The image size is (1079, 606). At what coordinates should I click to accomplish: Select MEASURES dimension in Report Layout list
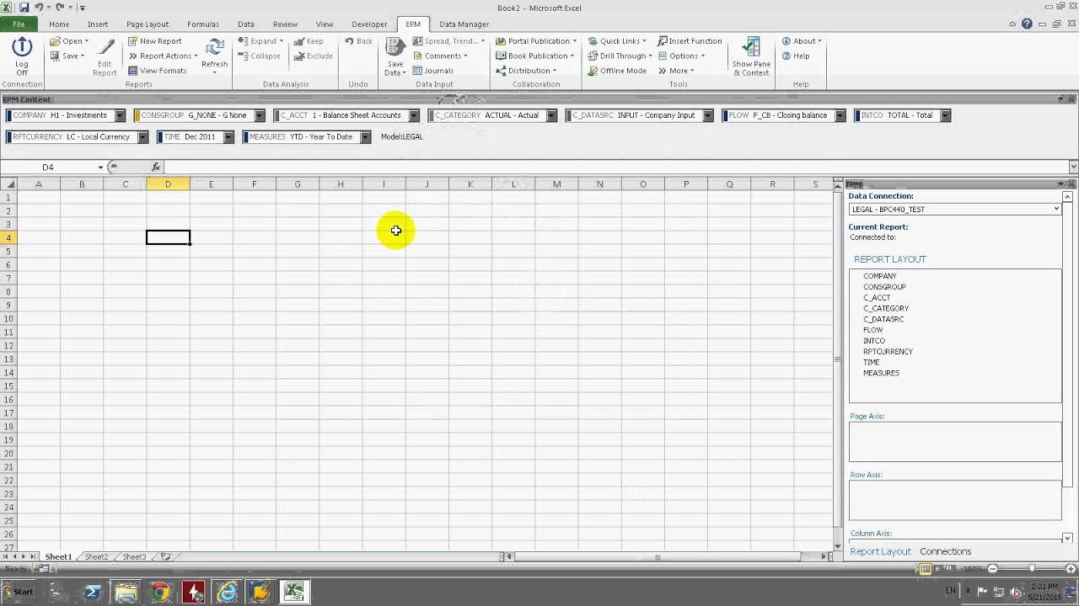point(881,373)
